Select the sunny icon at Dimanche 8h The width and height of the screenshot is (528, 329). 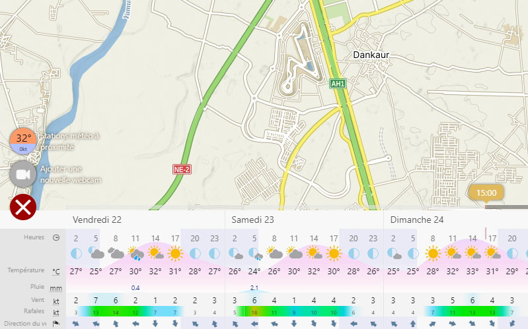433,253
